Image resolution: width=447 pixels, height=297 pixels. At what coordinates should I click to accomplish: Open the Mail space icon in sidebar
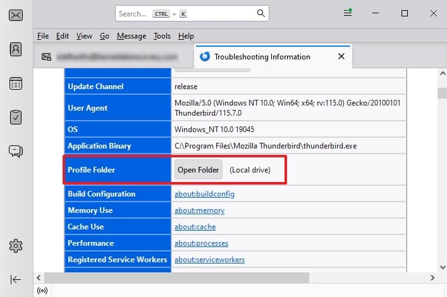point(16,15)
